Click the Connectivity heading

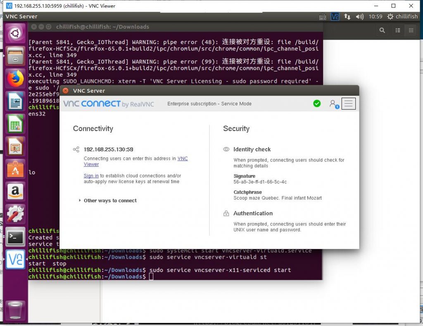[93, 129]
